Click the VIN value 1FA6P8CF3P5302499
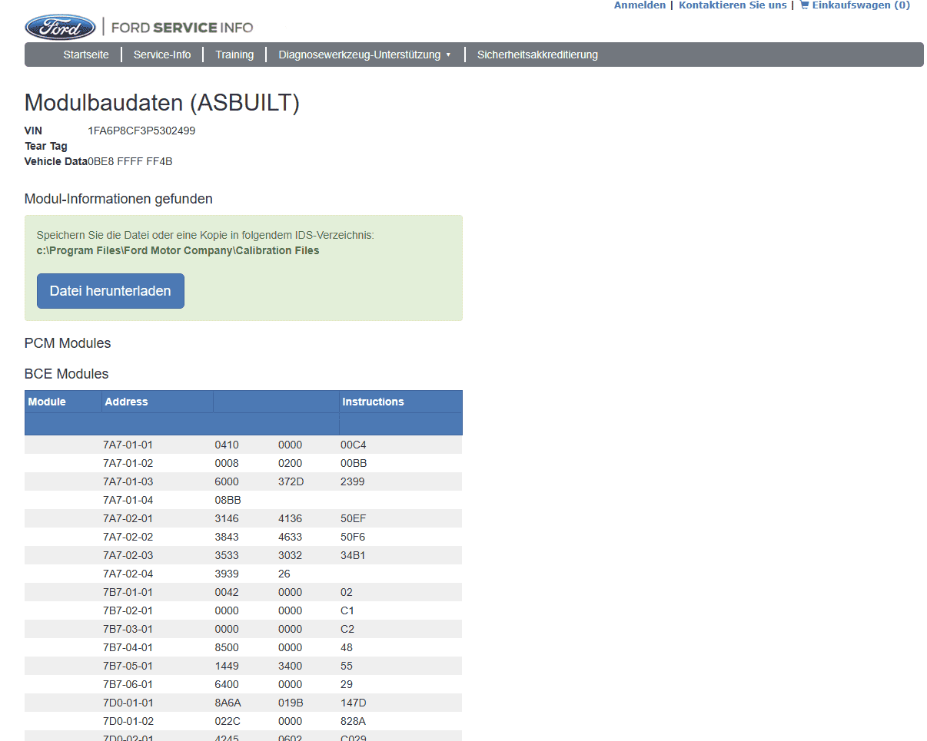927x741 pixels. tap(141, 131)
